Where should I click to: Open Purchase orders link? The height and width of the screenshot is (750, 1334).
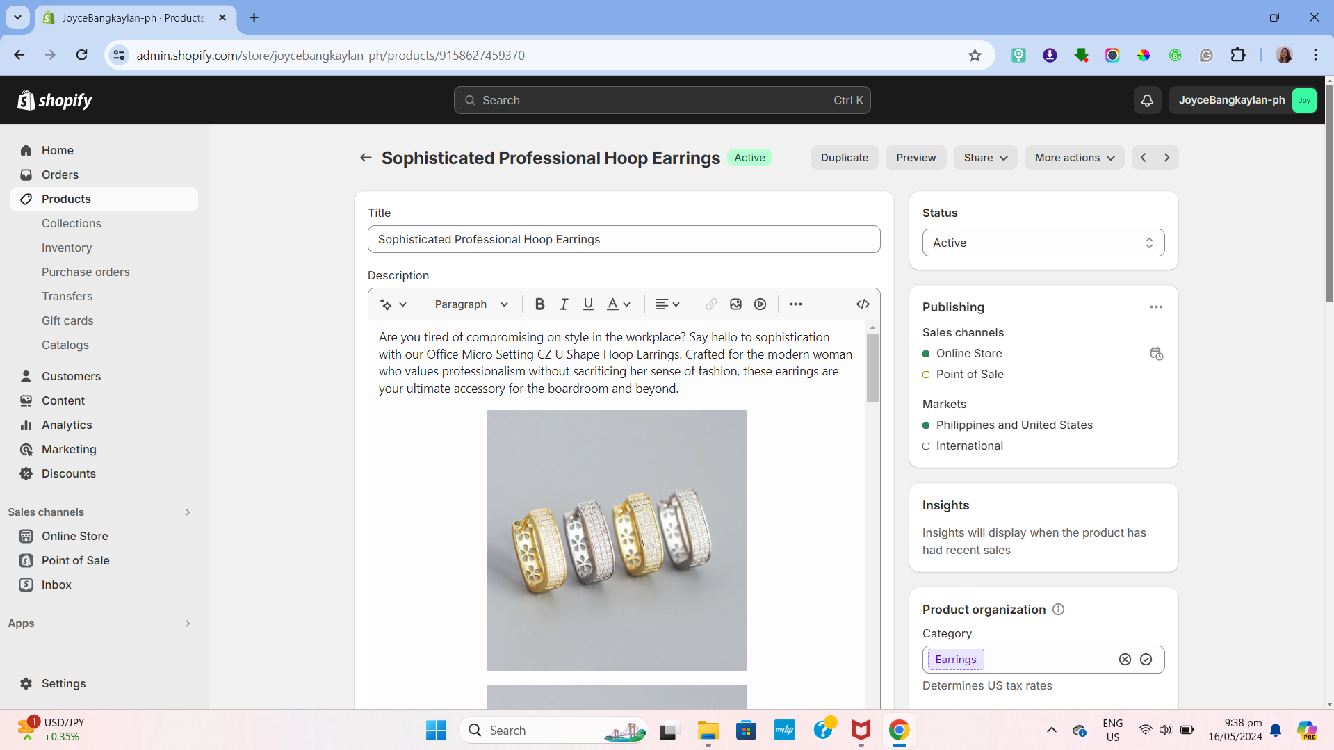click(86, 272)
